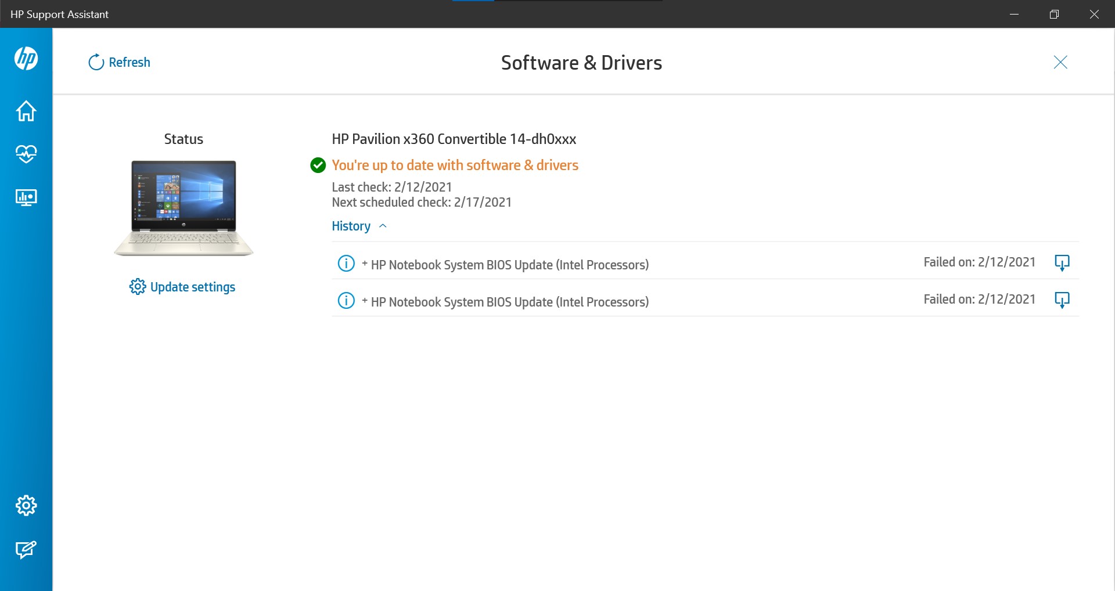Viewport: 1115px width, 591px height.
Task: Open the diagnostics monitor icon in sidebar
Action: pyautogui.click(x=26, y=197)
